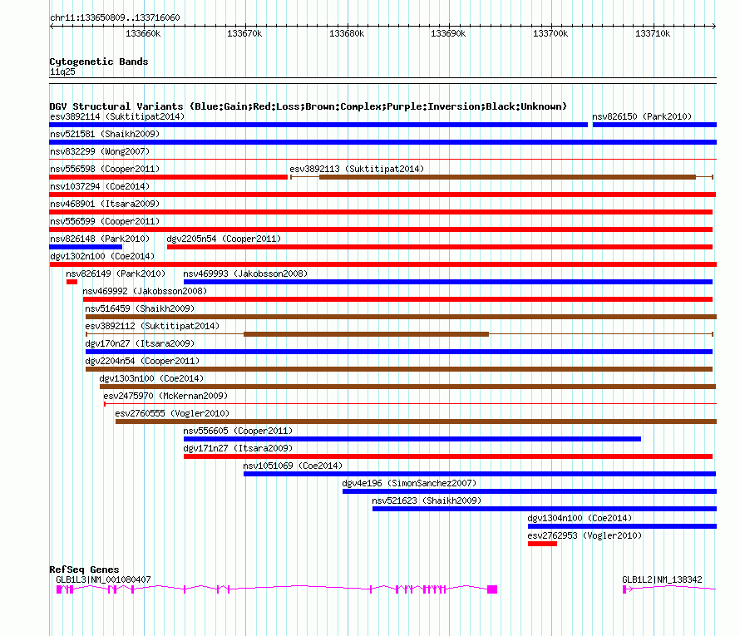The image size is (740, 636).
Task: Select the dgv2205n54 (Cooper2011) variant label
Action: point(224,239)
